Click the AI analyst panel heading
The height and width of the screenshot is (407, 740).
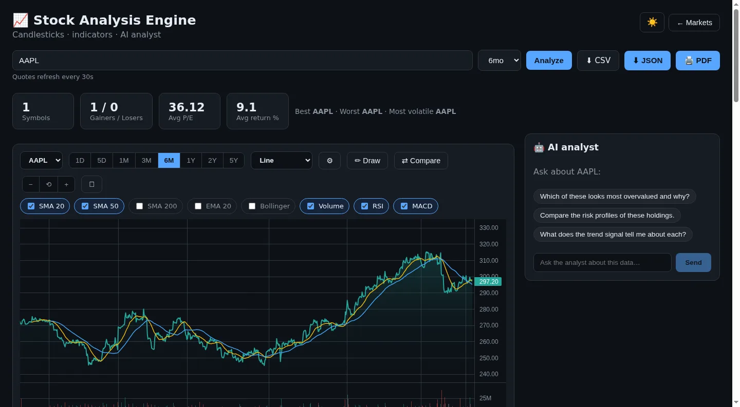click(x=566, y=147)
